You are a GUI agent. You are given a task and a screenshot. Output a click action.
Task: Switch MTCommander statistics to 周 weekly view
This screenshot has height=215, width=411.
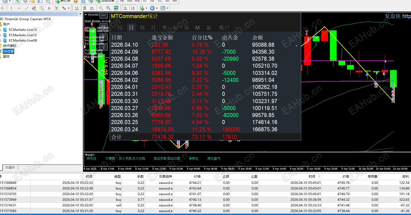[x=142, y=27]
